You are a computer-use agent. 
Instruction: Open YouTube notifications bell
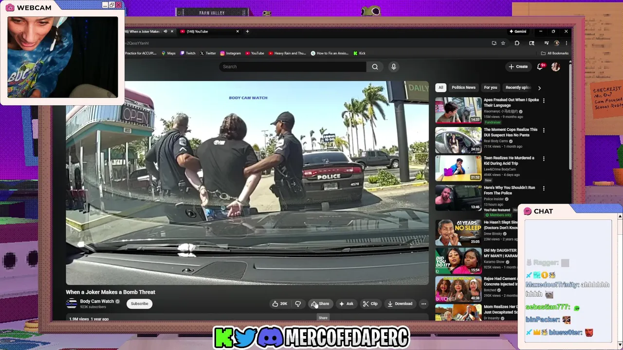point(540,67)
